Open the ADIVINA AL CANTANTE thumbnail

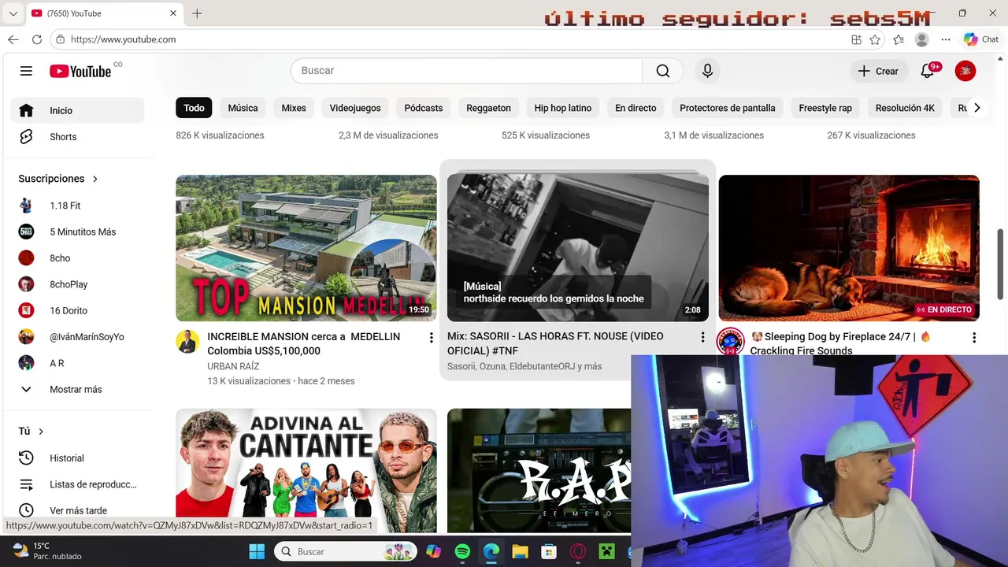[x=306, y=470]
